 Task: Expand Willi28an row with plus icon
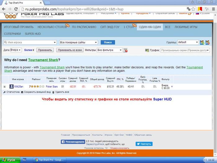(5, 87)
